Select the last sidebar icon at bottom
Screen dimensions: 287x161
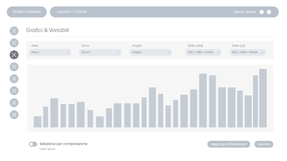click(14, 114)
